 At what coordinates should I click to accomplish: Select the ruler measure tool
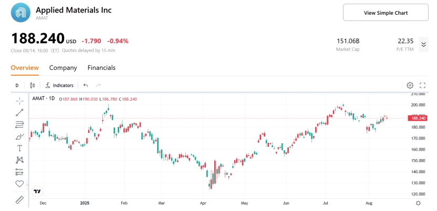[19, 200]
